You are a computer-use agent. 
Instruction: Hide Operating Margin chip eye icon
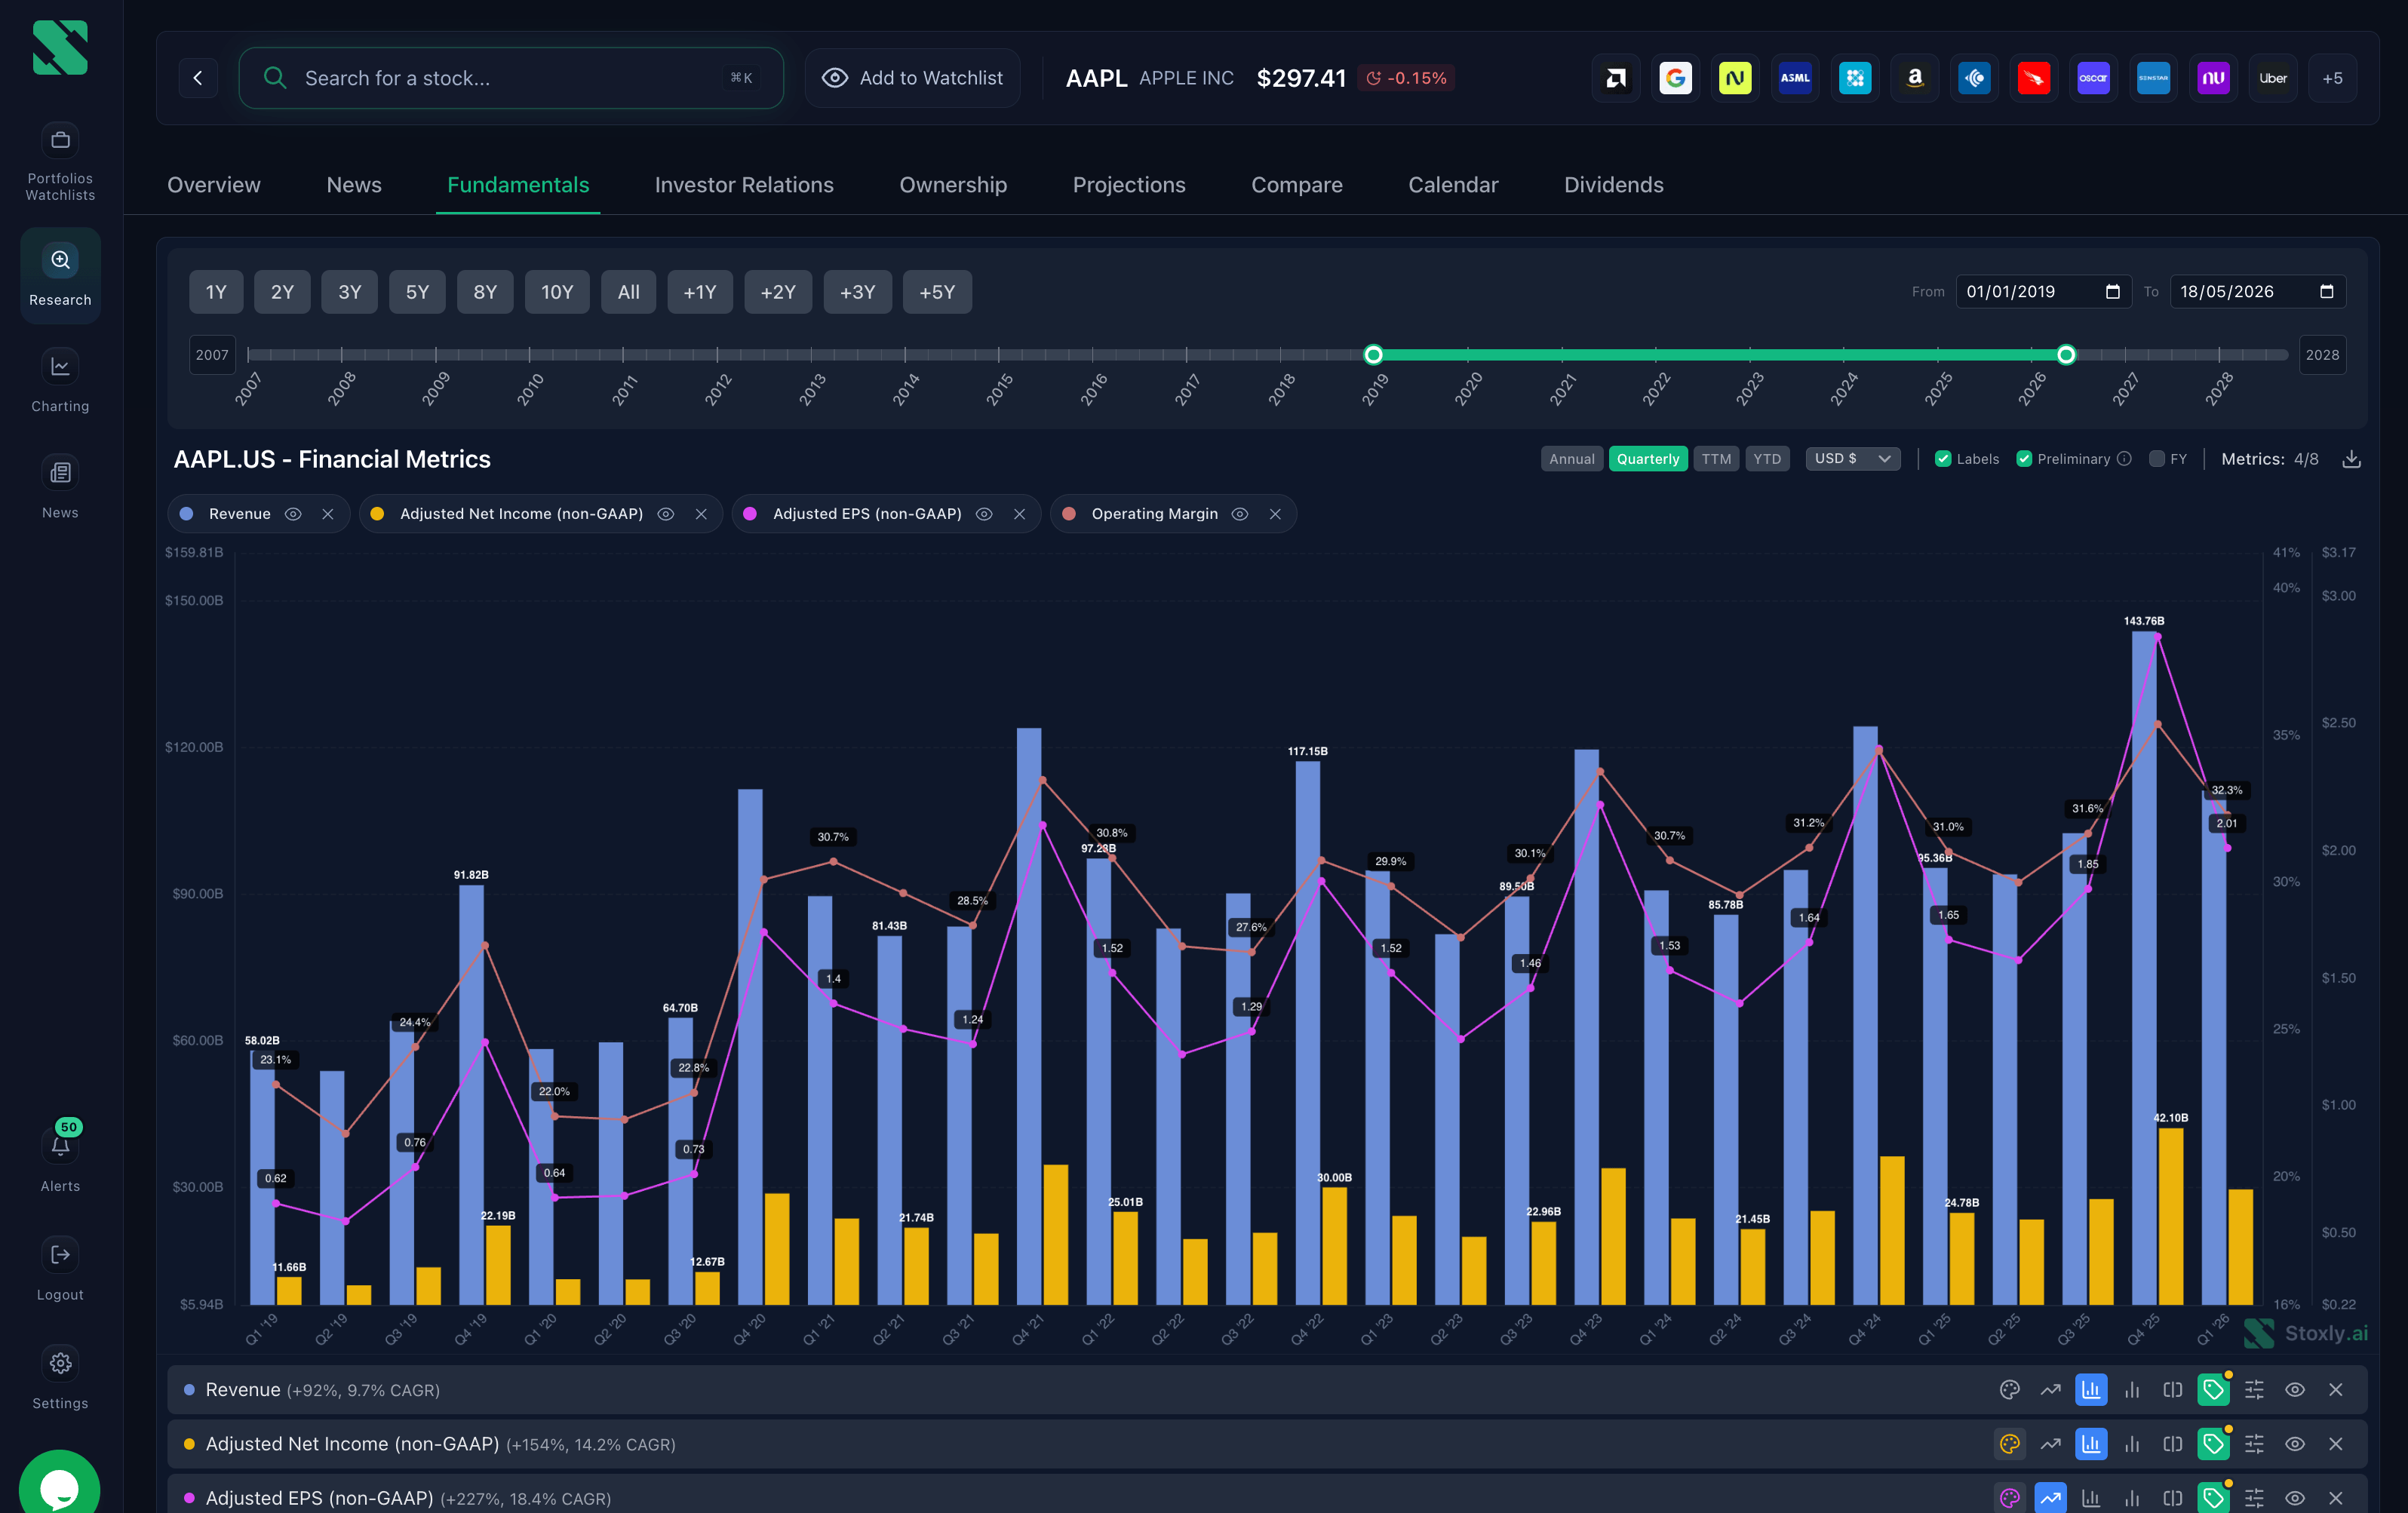(x=1240, y=514)
